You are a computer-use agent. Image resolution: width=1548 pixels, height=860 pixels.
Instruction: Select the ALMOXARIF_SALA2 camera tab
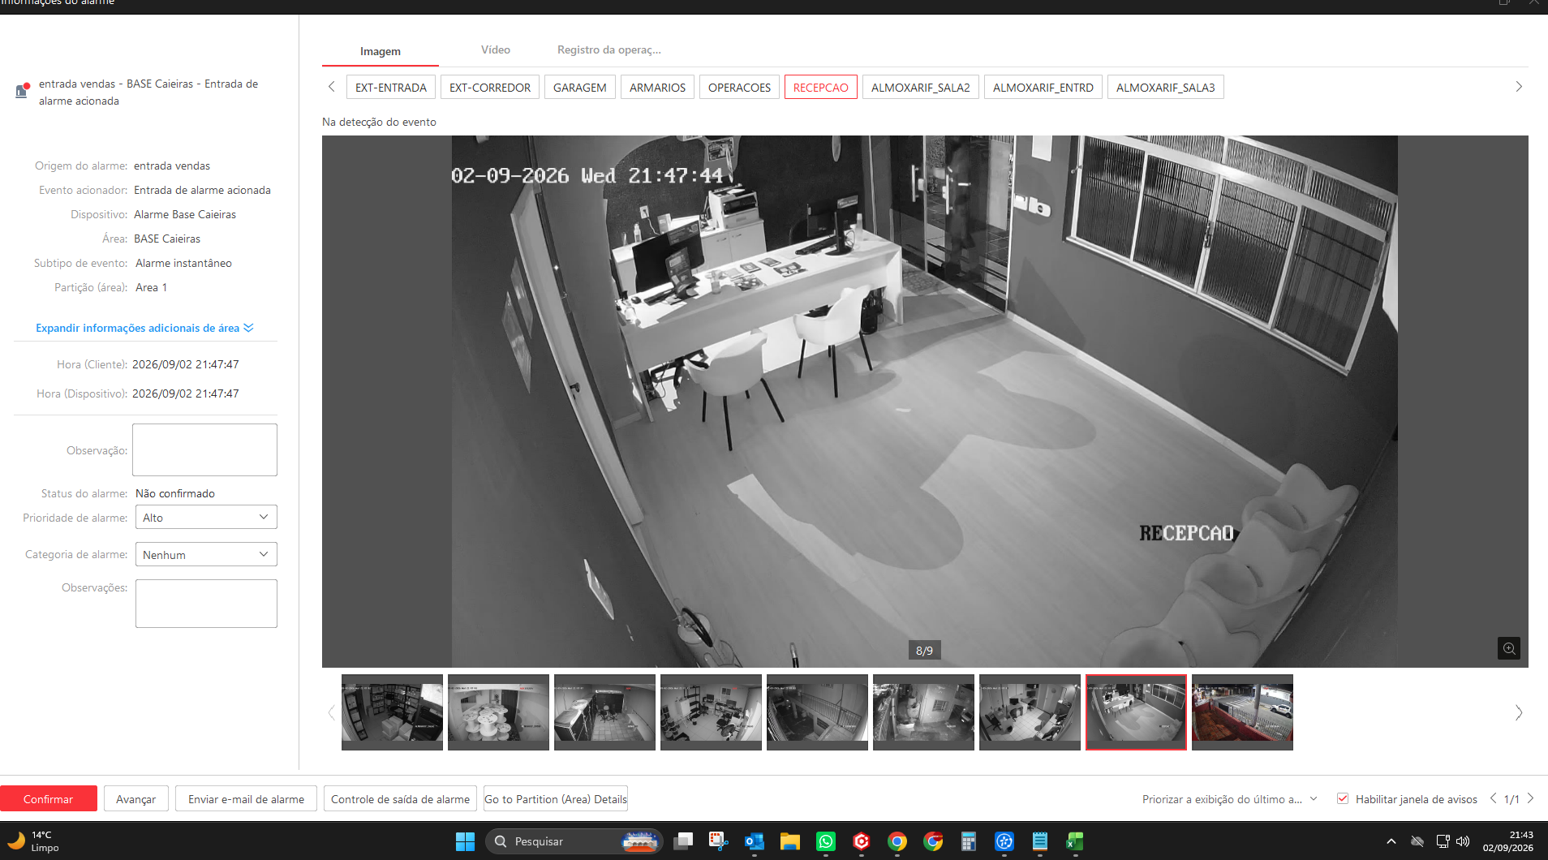click(x=921, y=87)
